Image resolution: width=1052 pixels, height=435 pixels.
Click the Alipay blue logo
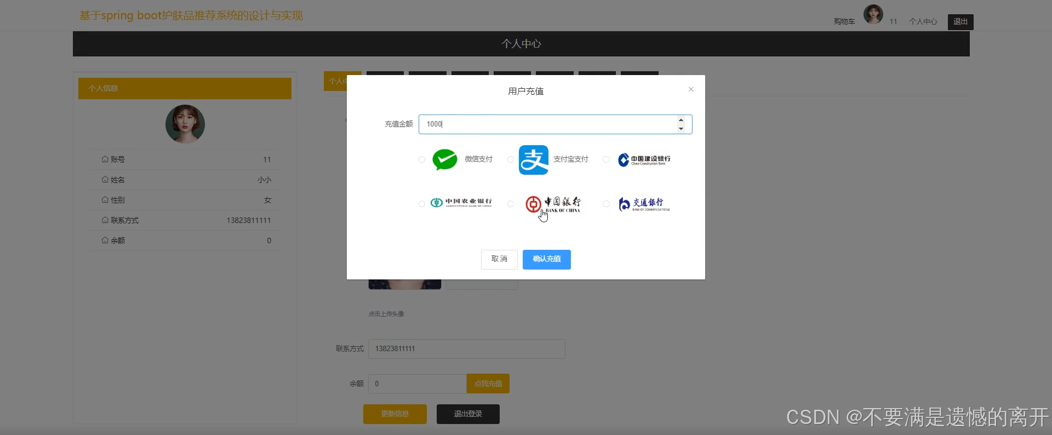coord(534,160)
